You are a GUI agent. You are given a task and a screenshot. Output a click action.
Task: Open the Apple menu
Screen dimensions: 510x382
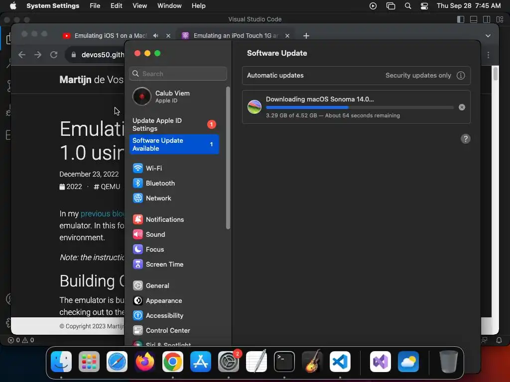pyautogui.click(x=13, y=6)
